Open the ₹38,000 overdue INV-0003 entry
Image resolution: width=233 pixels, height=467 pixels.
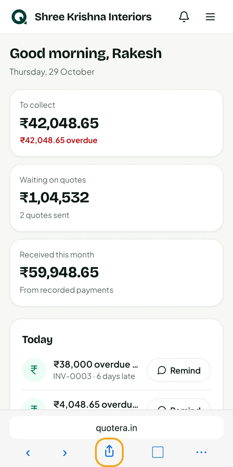[x=96, y=370]
